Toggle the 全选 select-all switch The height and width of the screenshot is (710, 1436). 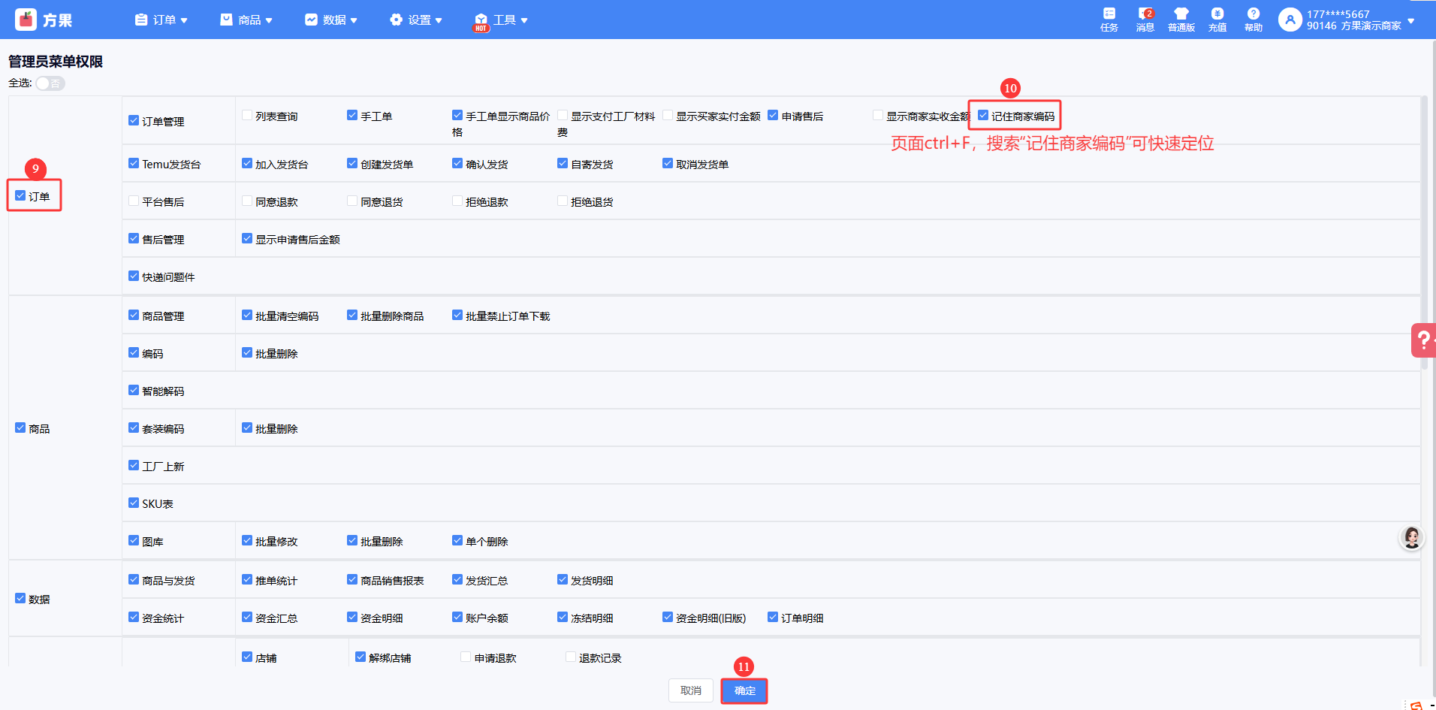[50, 83]
